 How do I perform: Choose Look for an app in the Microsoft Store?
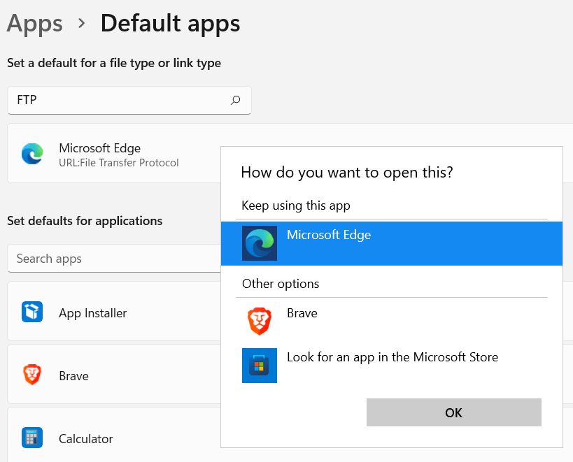click(x=392, y=366)
